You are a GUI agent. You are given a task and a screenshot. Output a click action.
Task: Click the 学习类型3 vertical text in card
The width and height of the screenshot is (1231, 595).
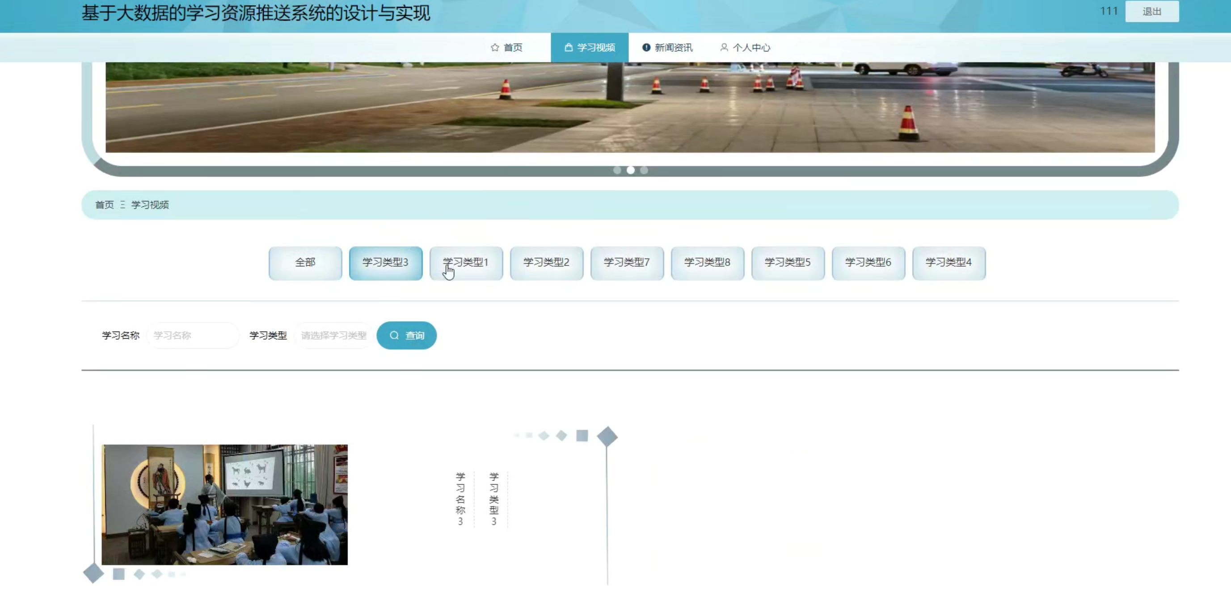tap(493, 499)
